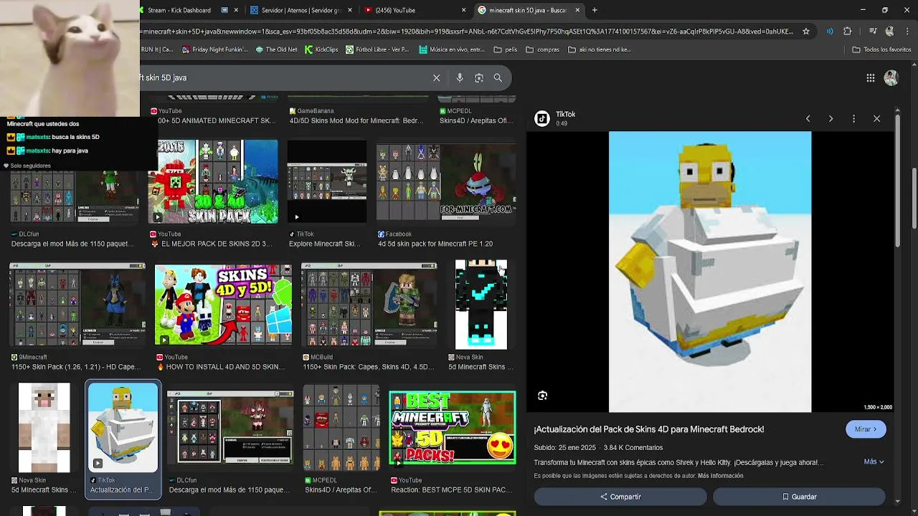Open the pelis bookmarks folder

pyautogui.click(x=506, y=49)
